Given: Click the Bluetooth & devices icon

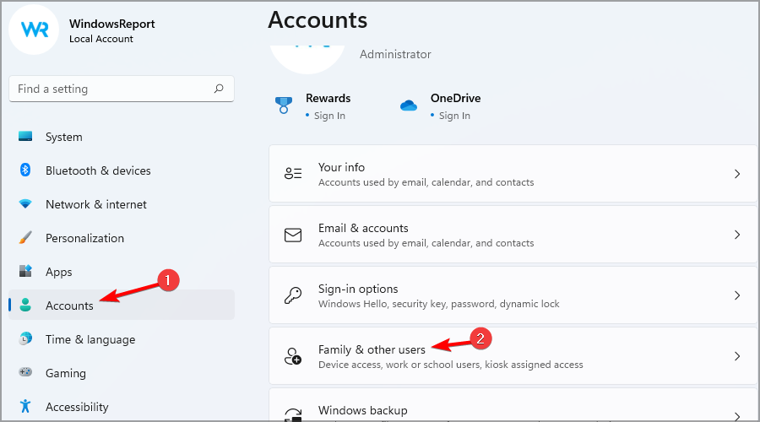Looking at the screenshot, I should pos(25,170).
